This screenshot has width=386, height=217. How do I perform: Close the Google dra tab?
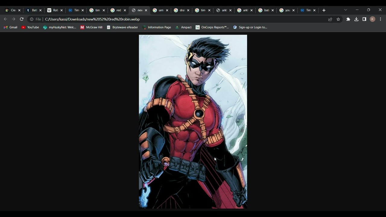pyautogui.click(x=188, y=10)
